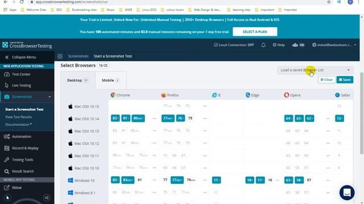This screenshot has height=204, width=364.
Task: Clear the selected browsers
Action: point(326,79)
